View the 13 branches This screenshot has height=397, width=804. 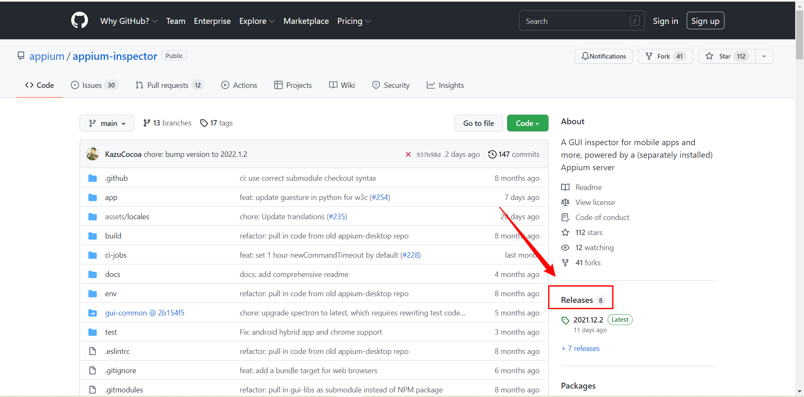(x=167, y=123)
